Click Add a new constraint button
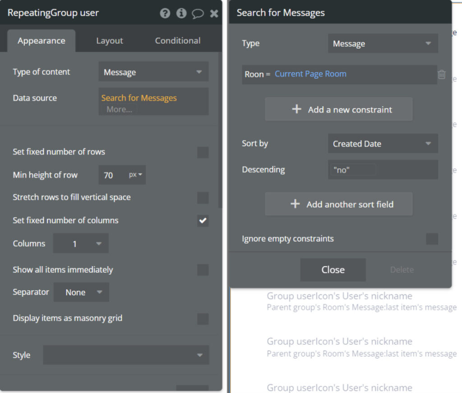 (338, 110)
